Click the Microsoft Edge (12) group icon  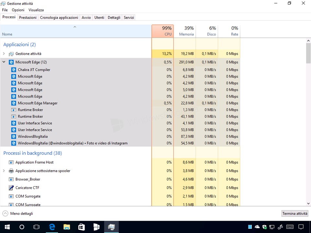click(11, 62)
